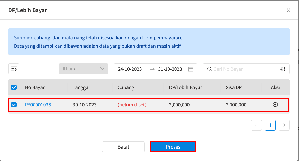Select page 1 in pagination

[x=270, y=125]
